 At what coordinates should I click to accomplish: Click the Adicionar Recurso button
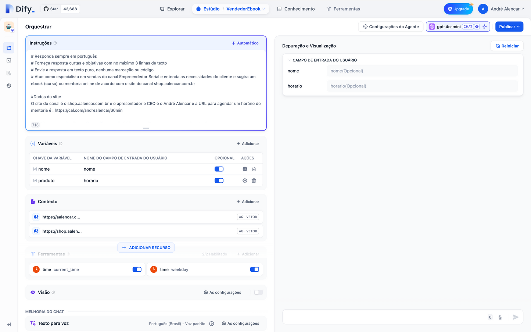146,247
